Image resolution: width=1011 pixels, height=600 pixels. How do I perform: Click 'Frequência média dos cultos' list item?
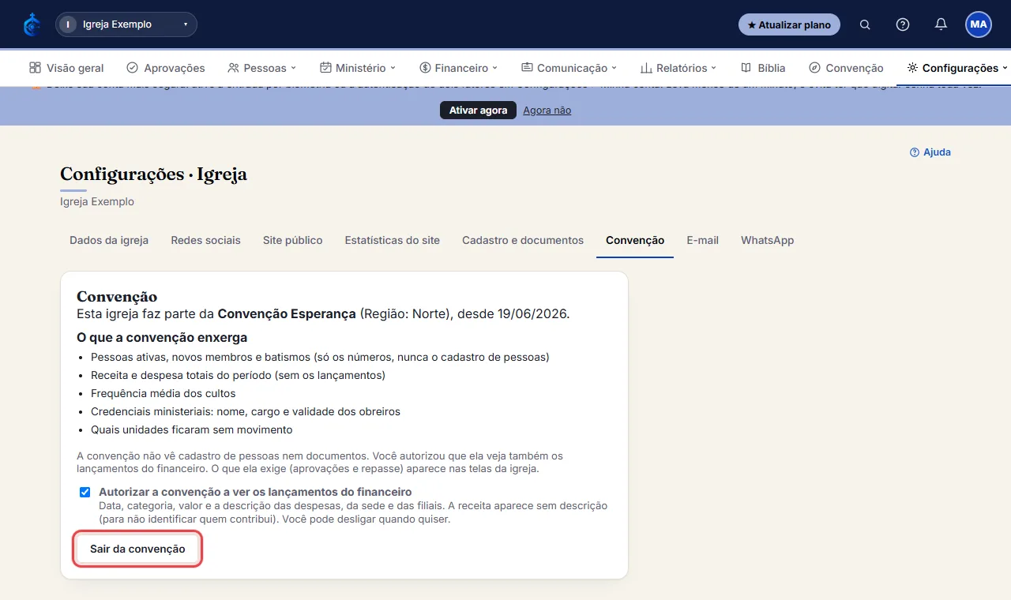pyautogui.click(x=163, y=393)
